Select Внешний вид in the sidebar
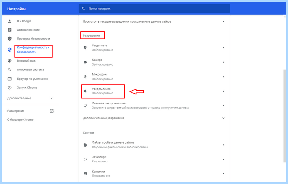Viewport: 288px width, 184px height. point(26,61)
